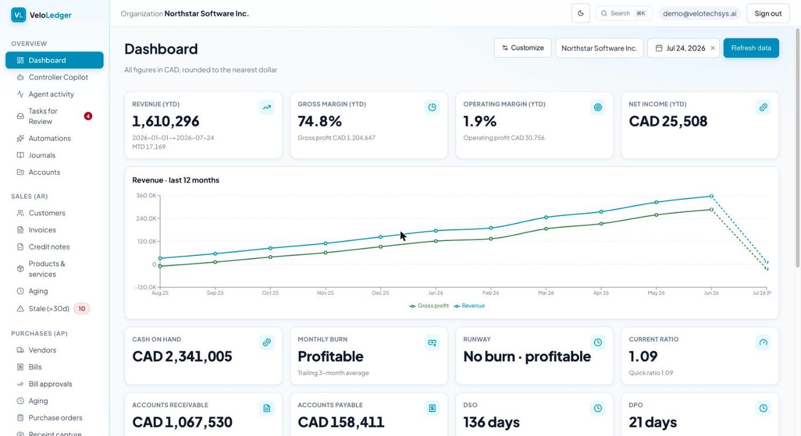Click the Runway clock icon
The height and width of the screenshot is (436, 801).
[x=598, y=342]
